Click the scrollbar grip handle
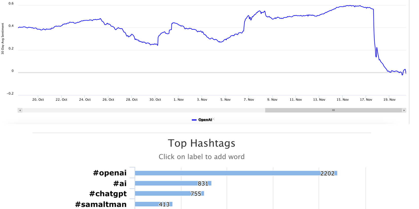419x209 pixels. [333, 110]
